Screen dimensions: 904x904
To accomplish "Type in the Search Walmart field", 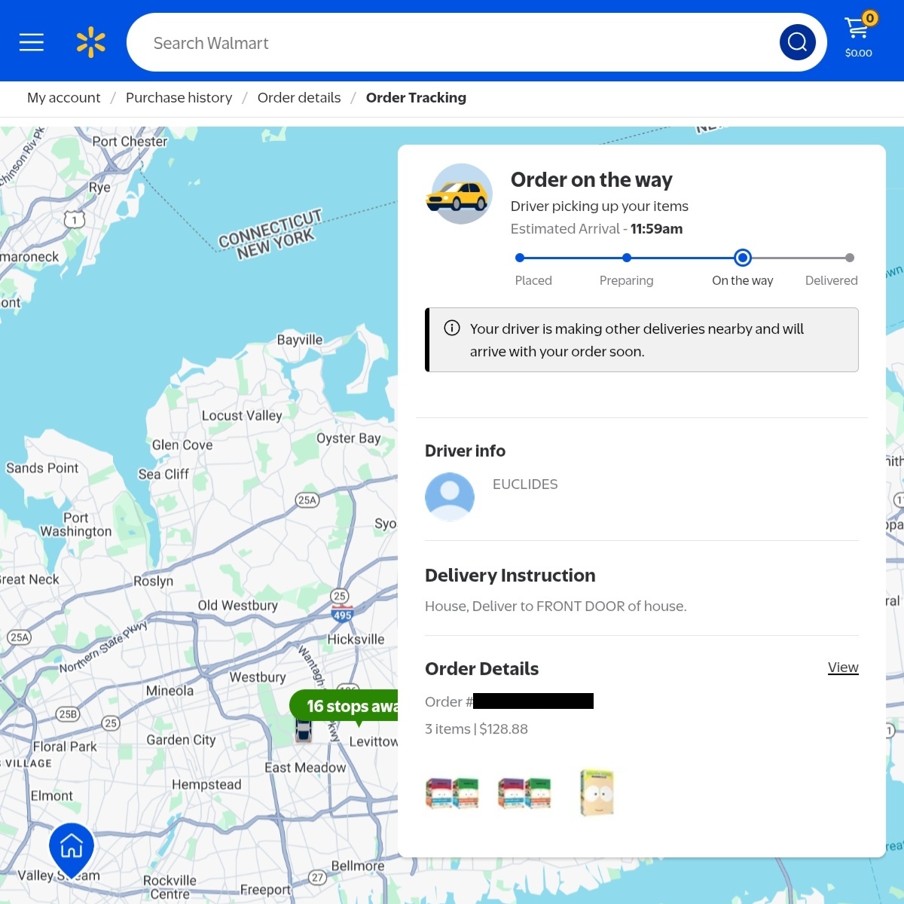I will (452, 43).
